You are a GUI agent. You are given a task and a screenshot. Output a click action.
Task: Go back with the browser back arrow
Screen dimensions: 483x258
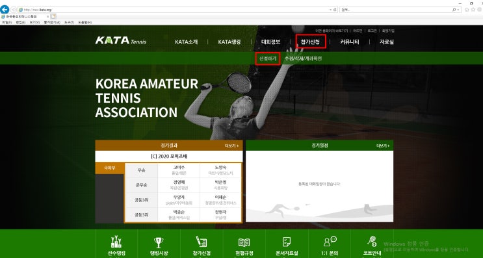coord(5,9)
